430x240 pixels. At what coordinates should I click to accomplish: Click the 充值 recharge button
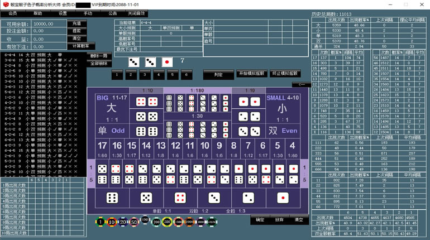[x=77, y=23]
